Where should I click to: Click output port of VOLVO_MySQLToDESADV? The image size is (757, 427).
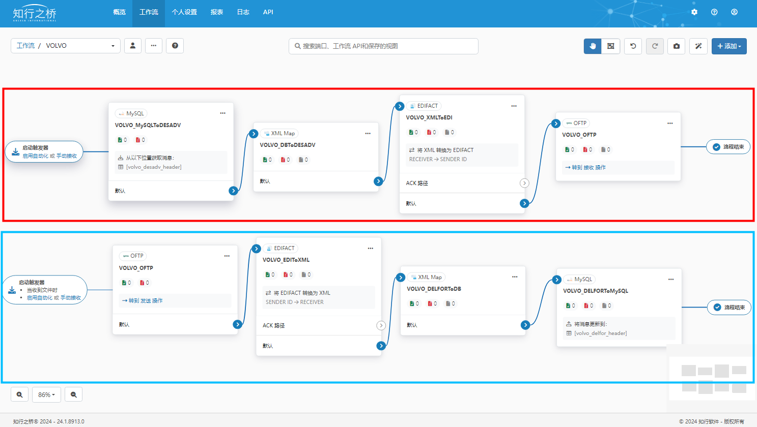click(x=233, y=191)
